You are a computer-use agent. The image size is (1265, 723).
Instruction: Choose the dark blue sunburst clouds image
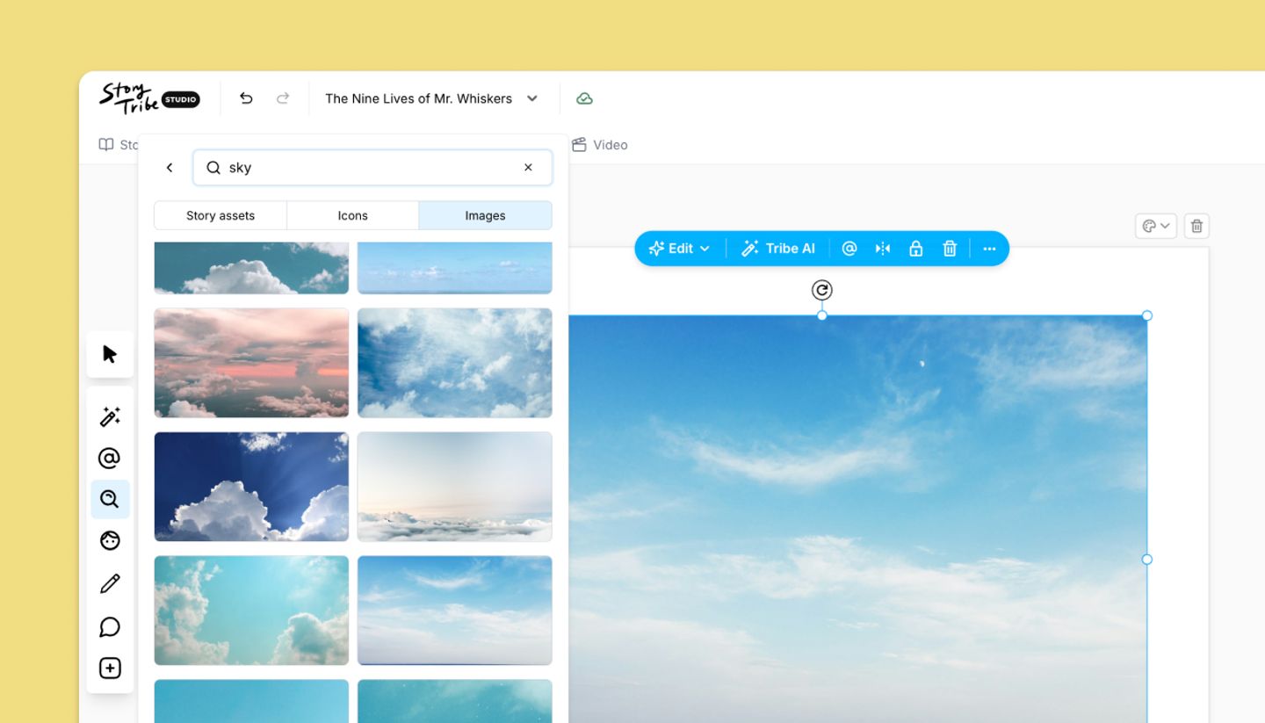[251, 487]
